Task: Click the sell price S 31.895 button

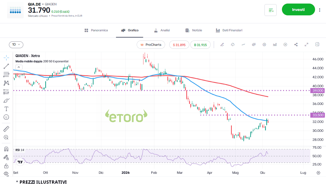Action: point(179,45)
